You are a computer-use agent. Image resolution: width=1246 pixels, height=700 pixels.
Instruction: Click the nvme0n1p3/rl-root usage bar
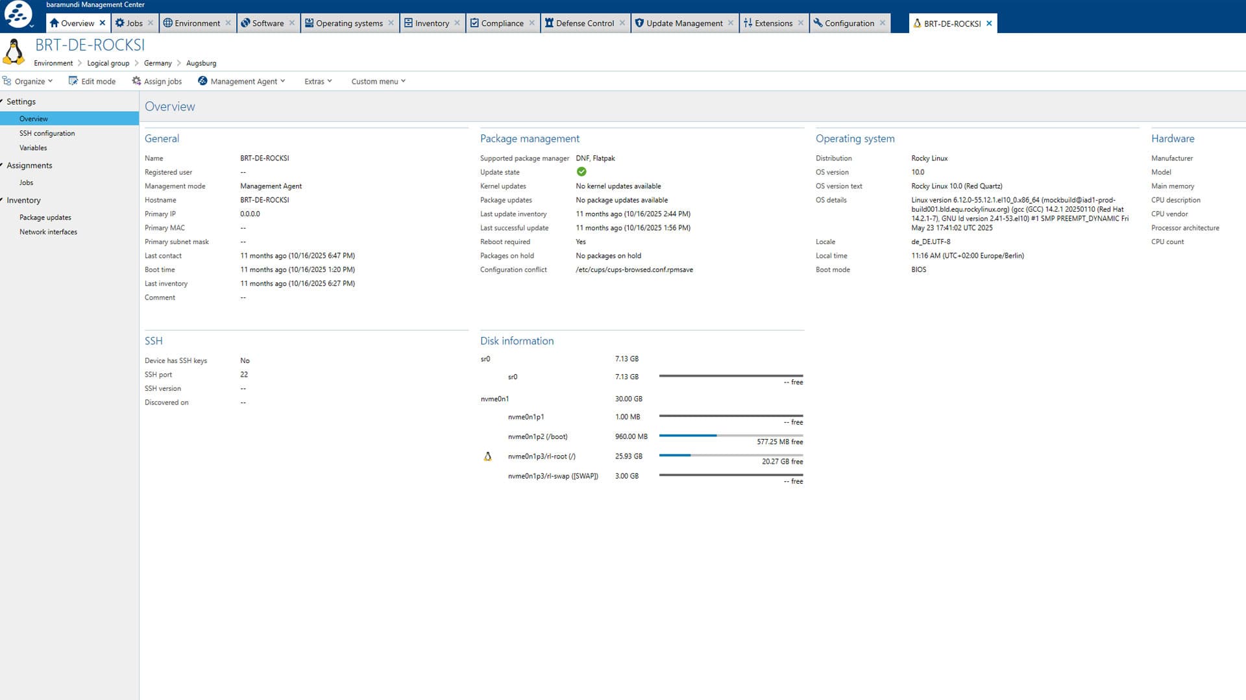tap(731, 455)
